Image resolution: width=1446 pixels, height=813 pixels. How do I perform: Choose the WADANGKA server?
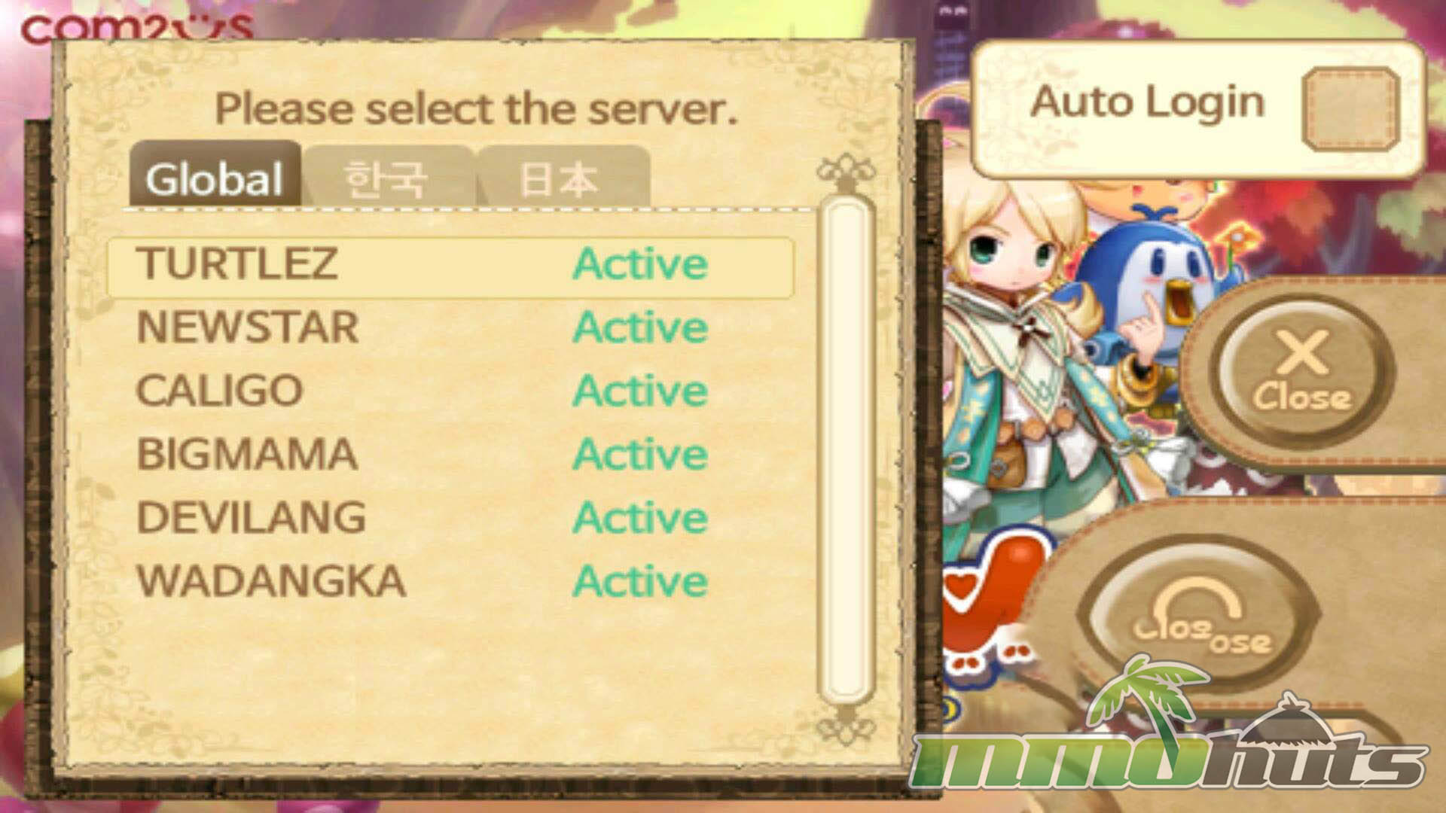click(450, 581)
